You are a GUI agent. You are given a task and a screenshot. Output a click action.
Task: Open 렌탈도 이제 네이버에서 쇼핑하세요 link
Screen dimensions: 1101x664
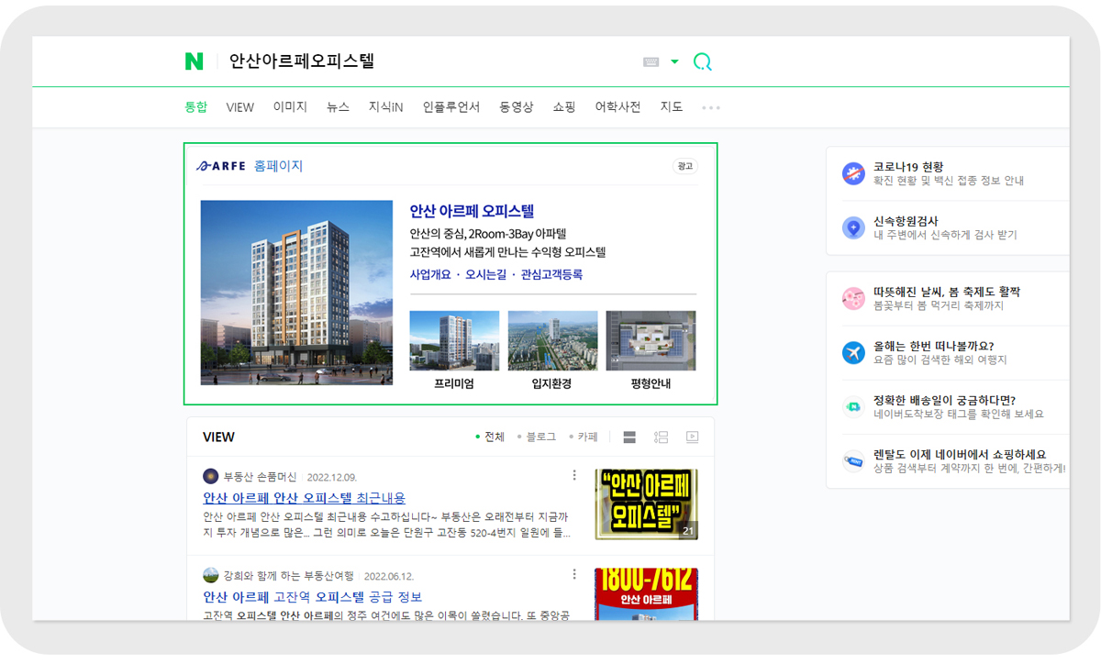[x=960, y=454]
